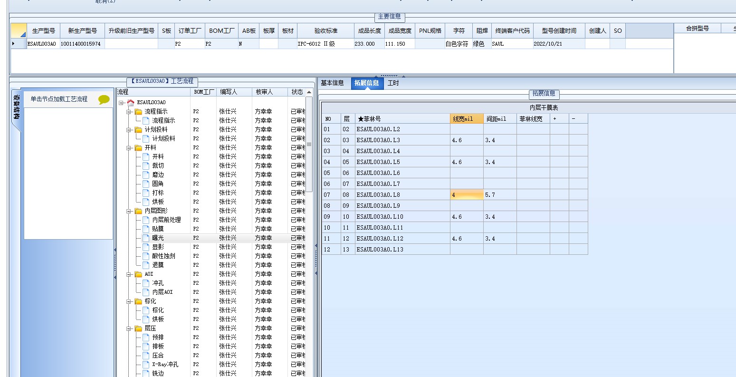Click the IPC-6012 II级 cell

(x=325, y=44)
